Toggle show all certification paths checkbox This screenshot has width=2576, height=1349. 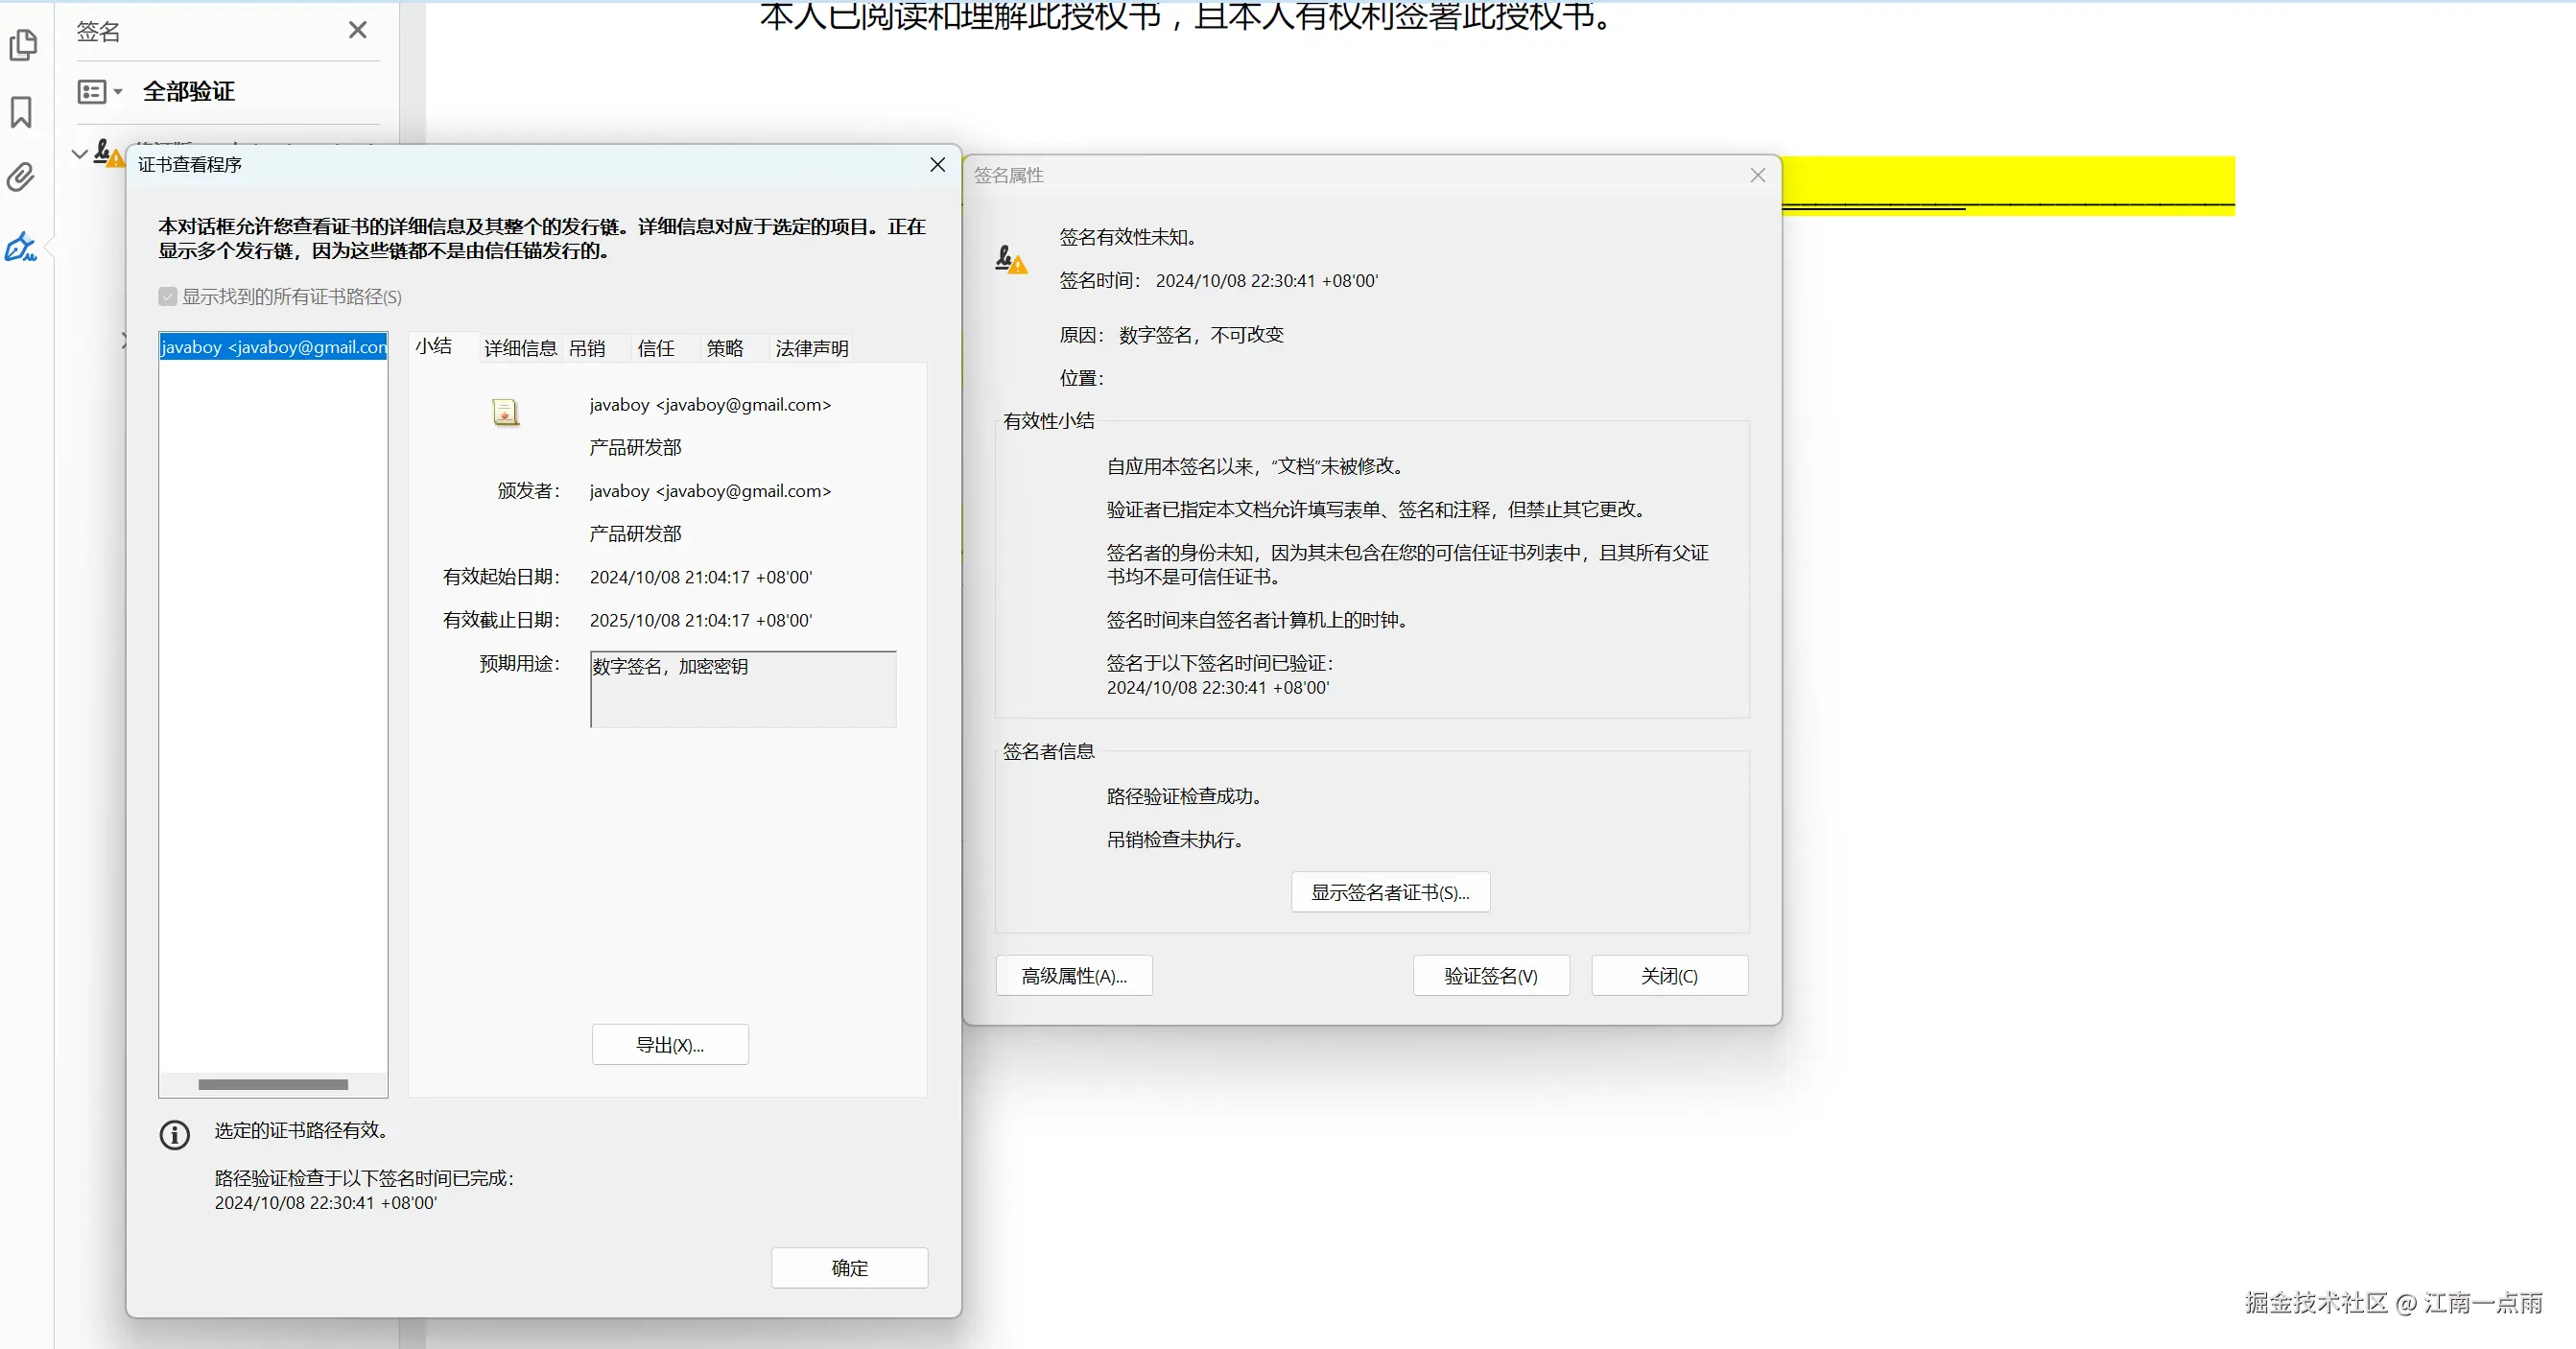pyautogui.click(x=168, y=296)
